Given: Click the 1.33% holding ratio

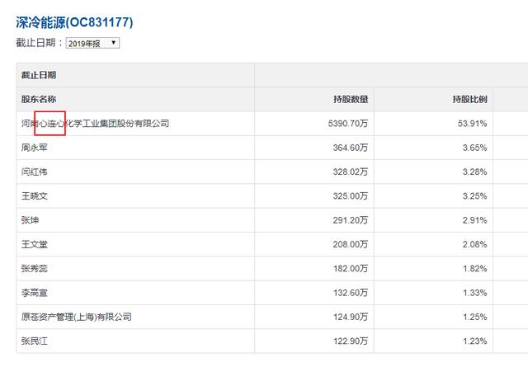Looking at the screenshot, I should point(475,293).
